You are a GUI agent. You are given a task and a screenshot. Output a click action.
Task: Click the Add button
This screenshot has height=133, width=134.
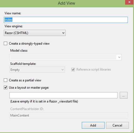pyautogui.click(x=93, y=125)
